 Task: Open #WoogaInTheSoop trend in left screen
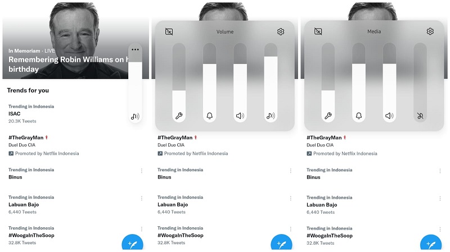tap(31, 235)
